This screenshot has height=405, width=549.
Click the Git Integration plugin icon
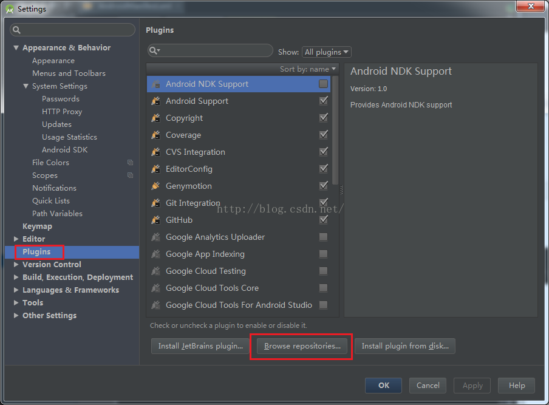click(x=156, y=203)
